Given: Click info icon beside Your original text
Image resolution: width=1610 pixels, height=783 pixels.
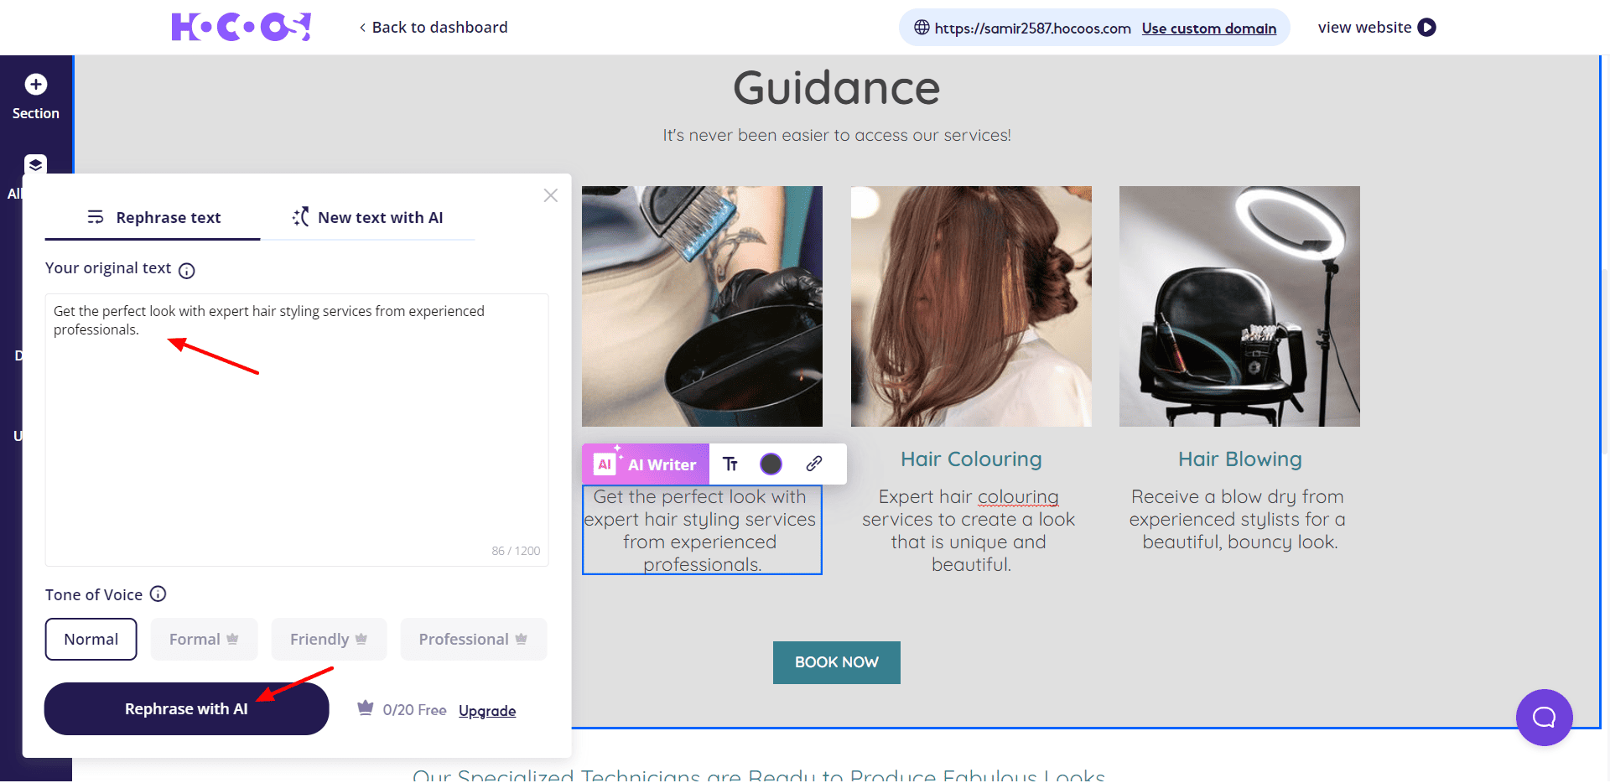Looking at the screenshot, I should pyautogui.click(x=187, y=271).
